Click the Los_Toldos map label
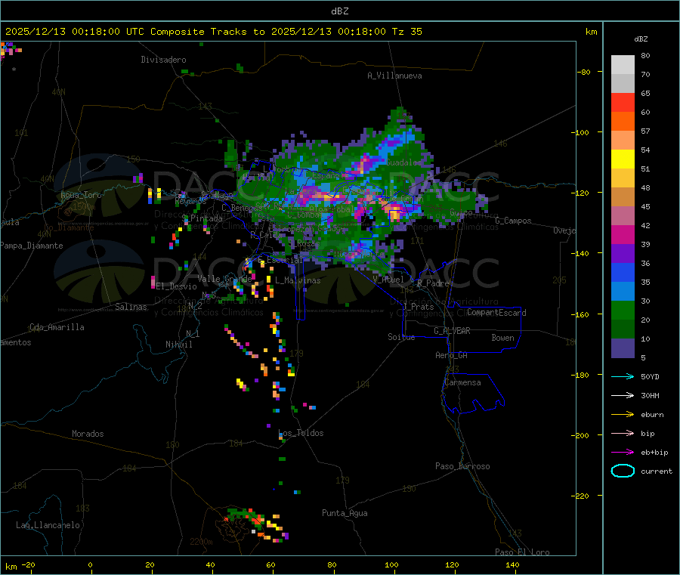 301,433
